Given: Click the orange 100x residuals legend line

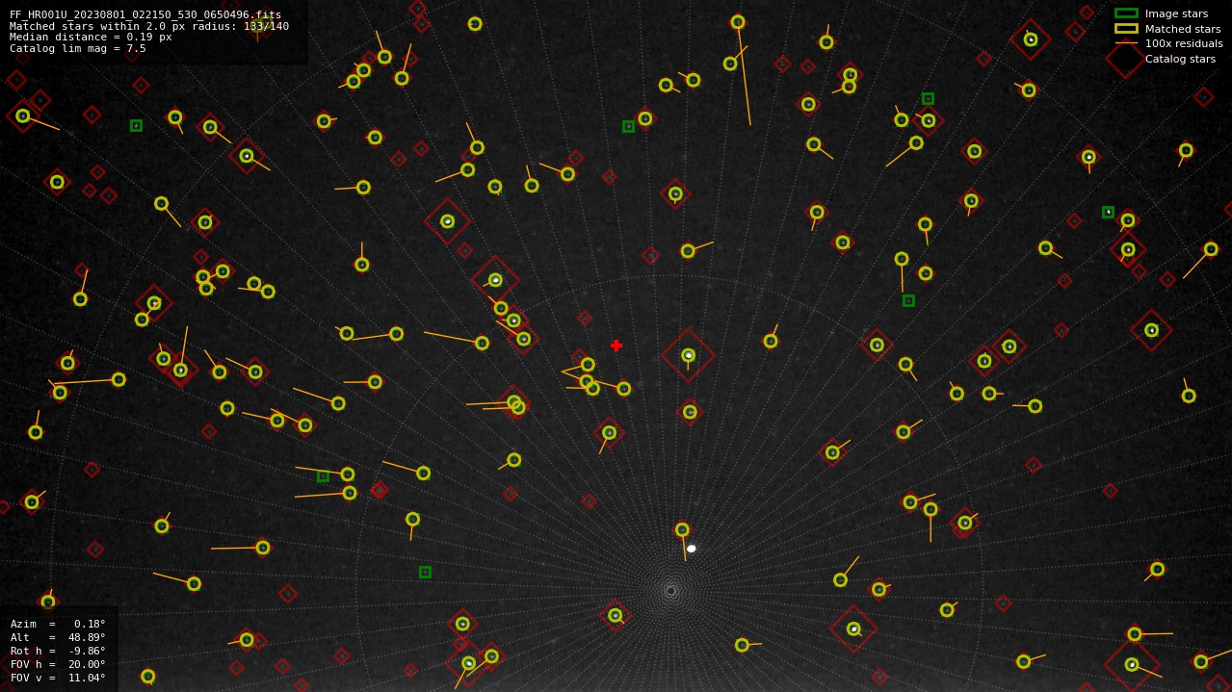Looking at the screenshot, I should tap(1126, 43).
